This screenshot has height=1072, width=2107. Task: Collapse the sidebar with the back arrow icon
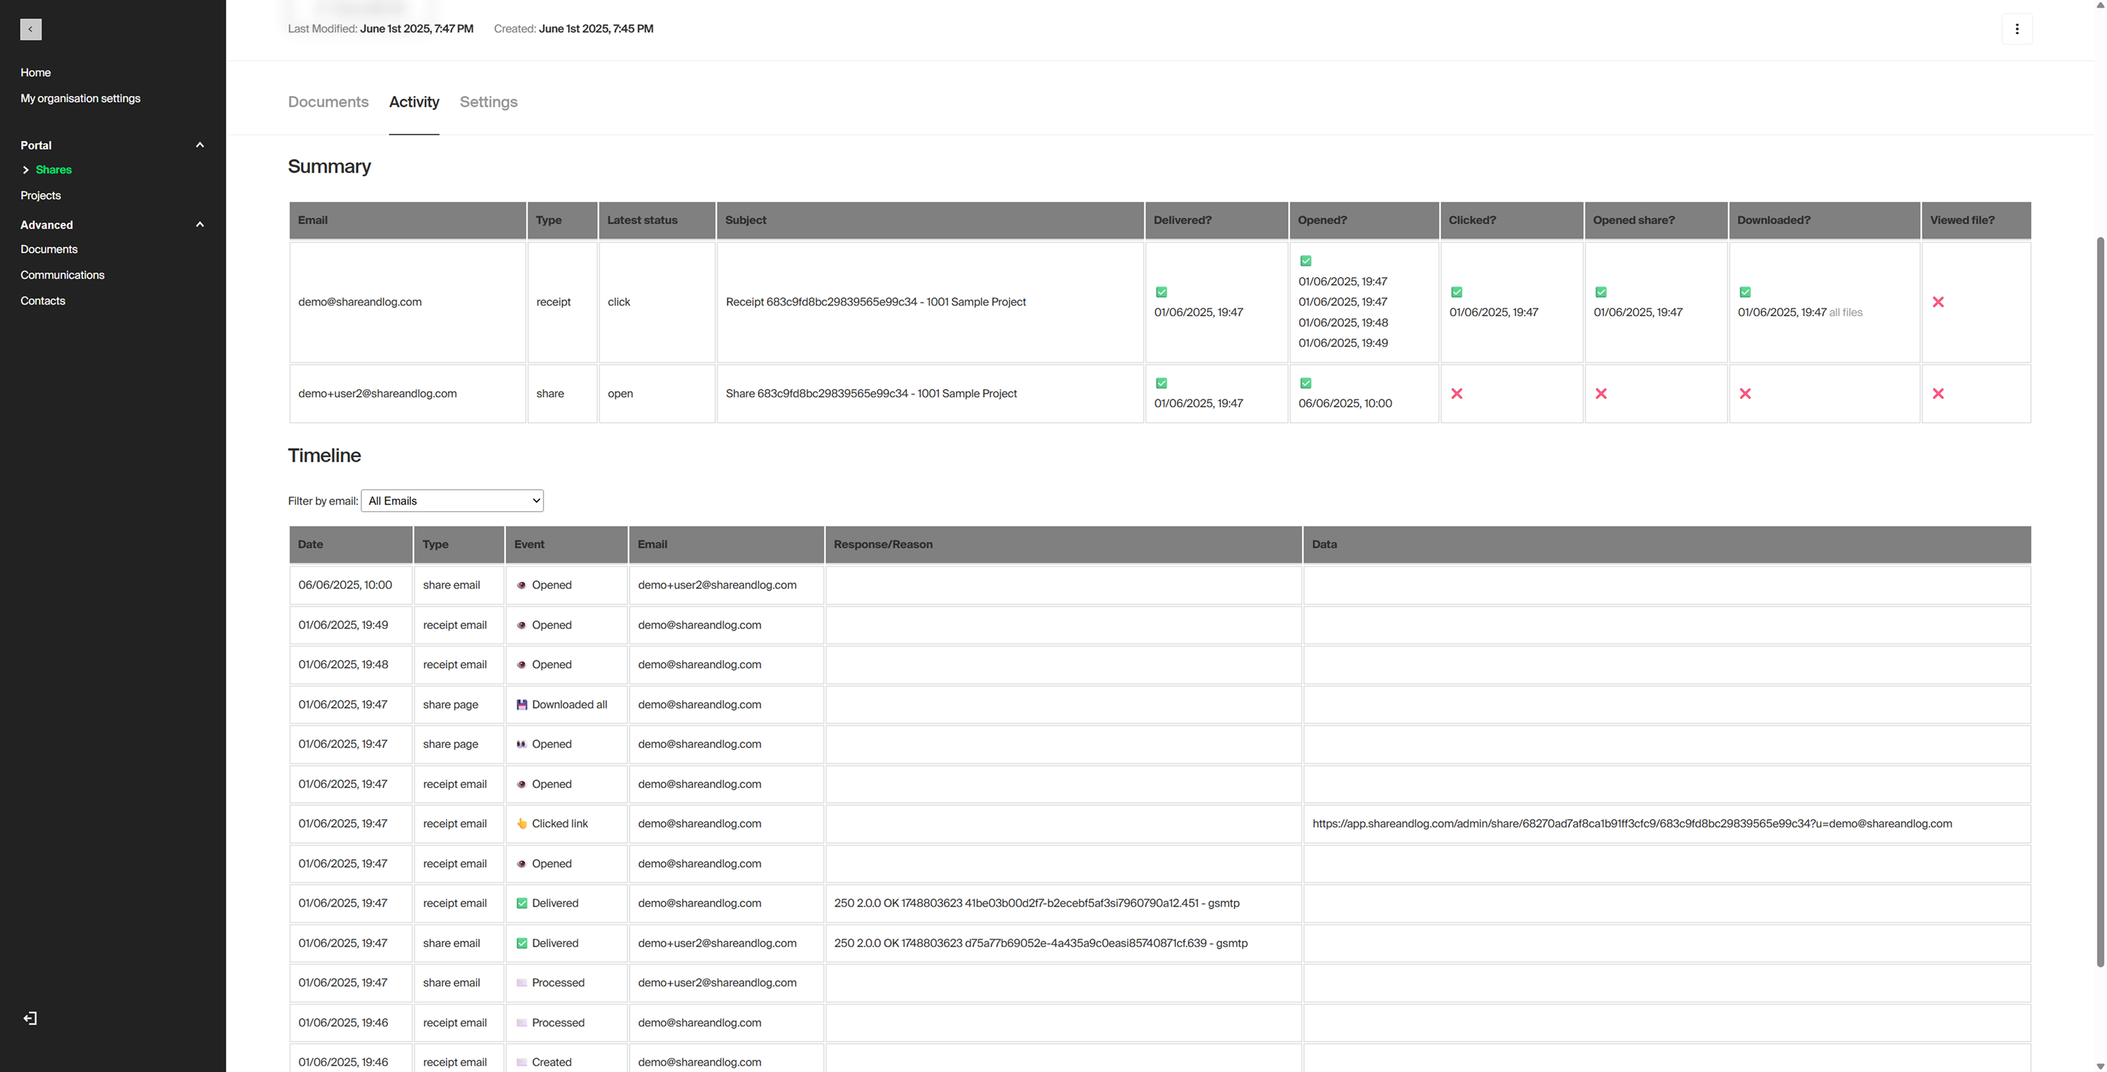tap(30, 30)
